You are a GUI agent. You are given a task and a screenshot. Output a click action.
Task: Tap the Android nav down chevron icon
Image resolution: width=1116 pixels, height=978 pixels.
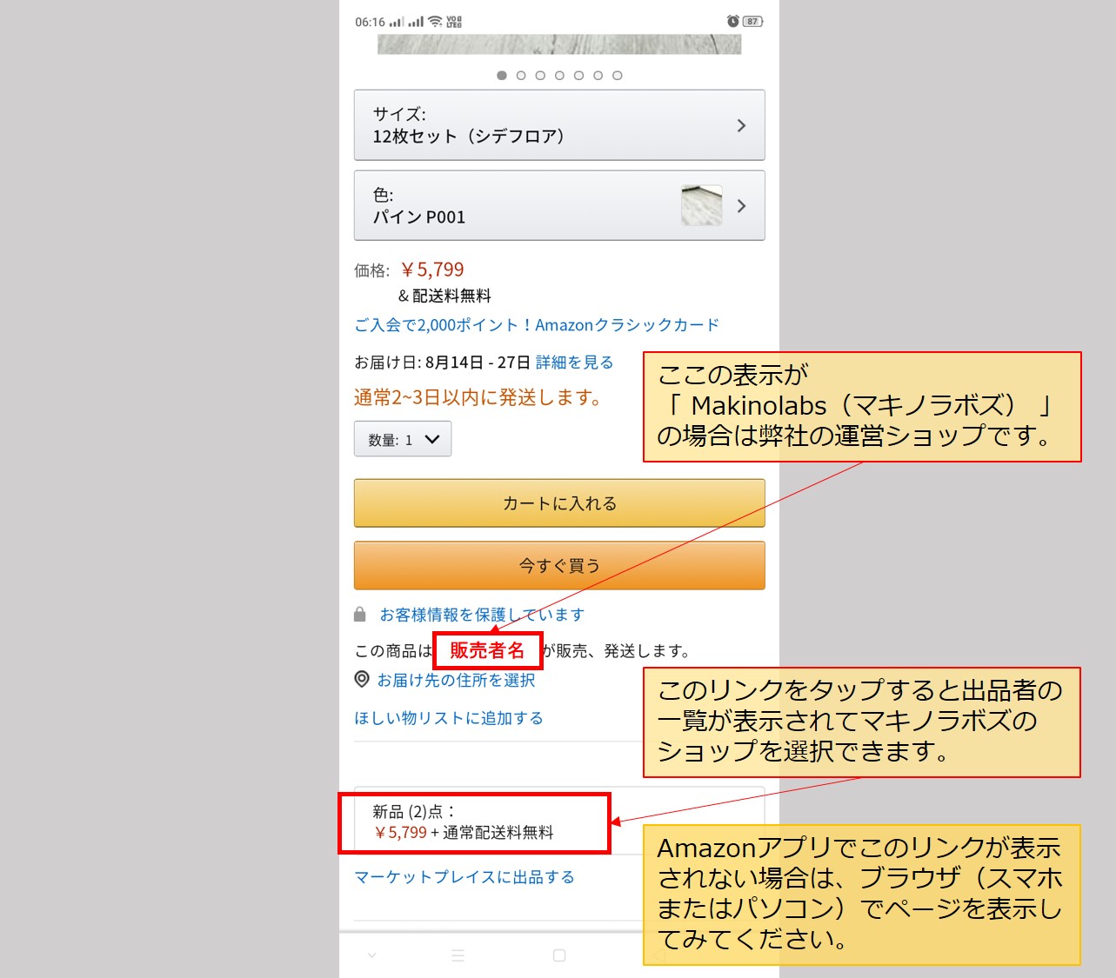click(x=372, y=955)
